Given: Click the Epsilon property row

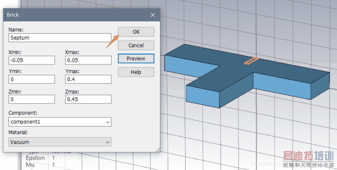Looking at the screenshot, I should tap(41, 158).
